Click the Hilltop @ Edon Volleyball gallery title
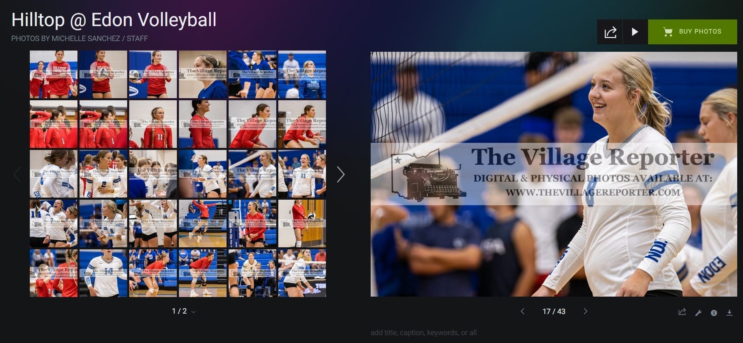 (x=114, y=19)
